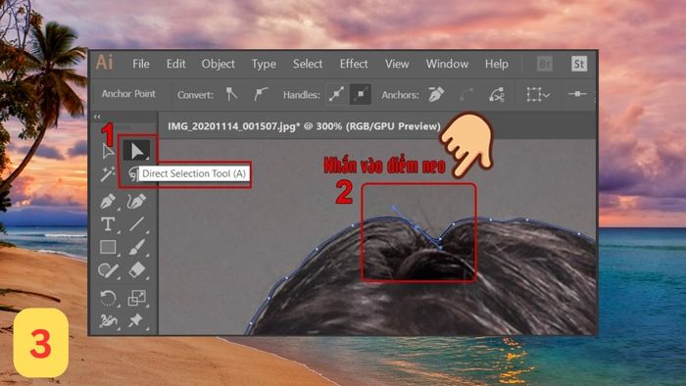The height and width of the screenshot is (386, 686).
Task: Select the Rectangle tool
Action: pyautogui.click(x=108, y=247)
